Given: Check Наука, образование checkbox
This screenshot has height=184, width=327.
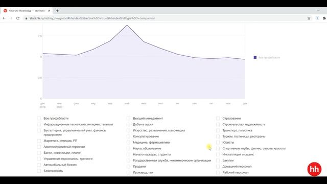Looking at the screenshot, I should (128, 149).
